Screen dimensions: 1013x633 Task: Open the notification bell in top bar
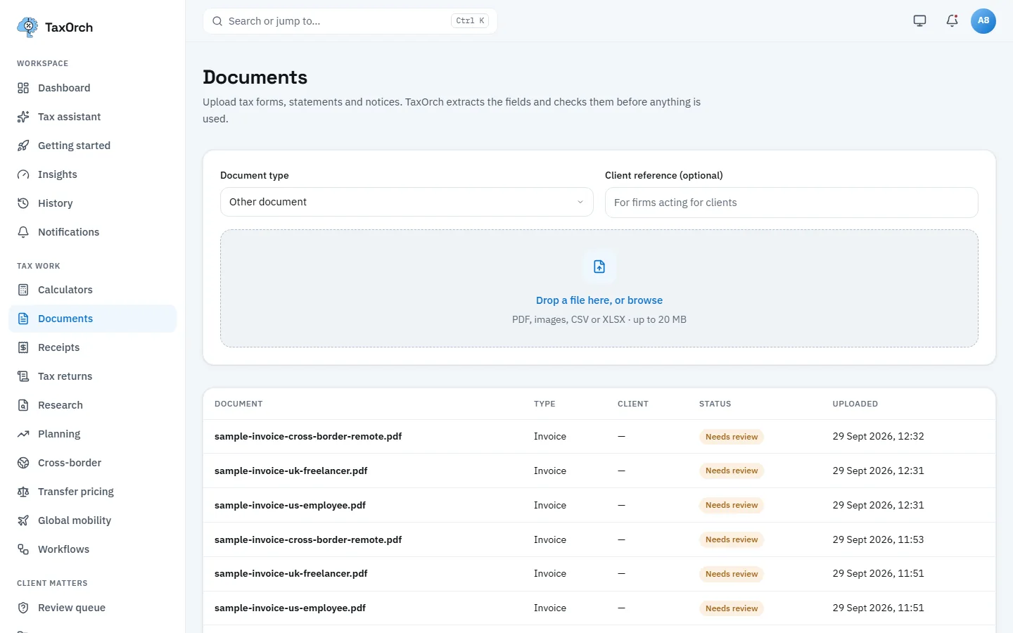952,21
